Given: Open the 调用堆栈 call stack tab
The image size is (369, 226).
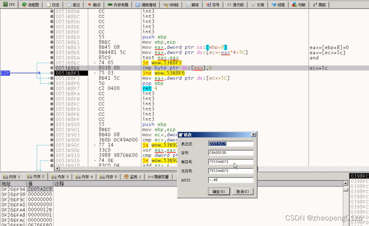Looking at the screenshot, I should click(x=146, y=5).
